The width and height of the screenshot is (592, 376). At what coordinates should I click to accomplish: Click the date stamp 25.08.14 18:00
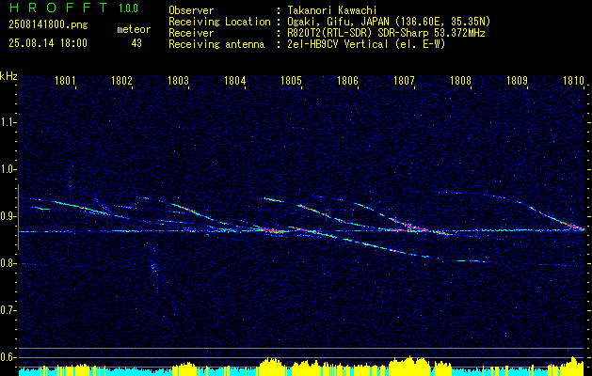click(x=48, y=43)
